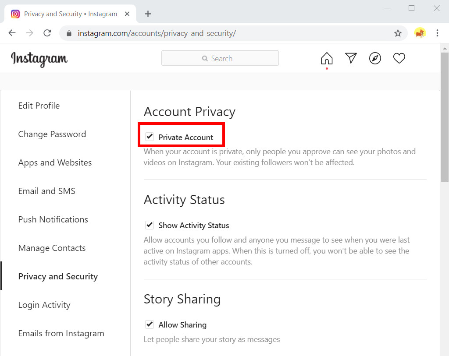Open Login Activity settings
Image resolution: width=449 pixels, height=356 pixels.
44,305
